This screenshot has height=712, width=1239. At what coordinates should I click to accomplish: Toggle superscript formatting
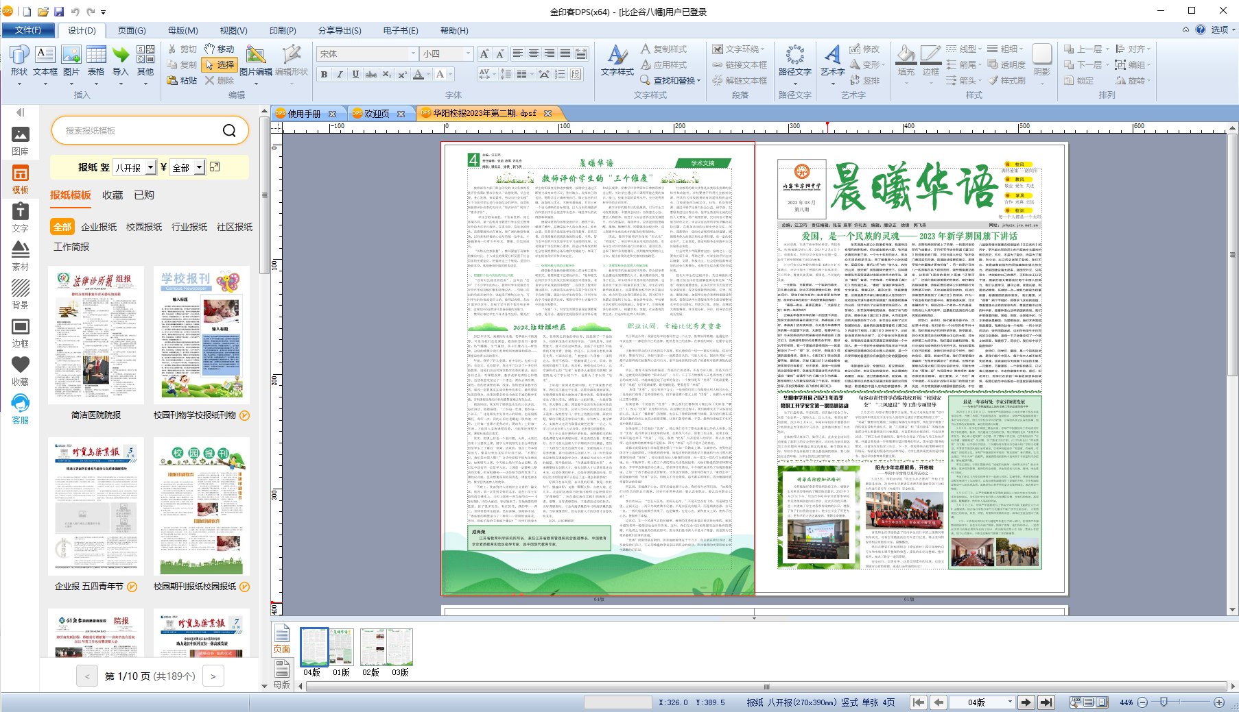(x=403, y=74)
